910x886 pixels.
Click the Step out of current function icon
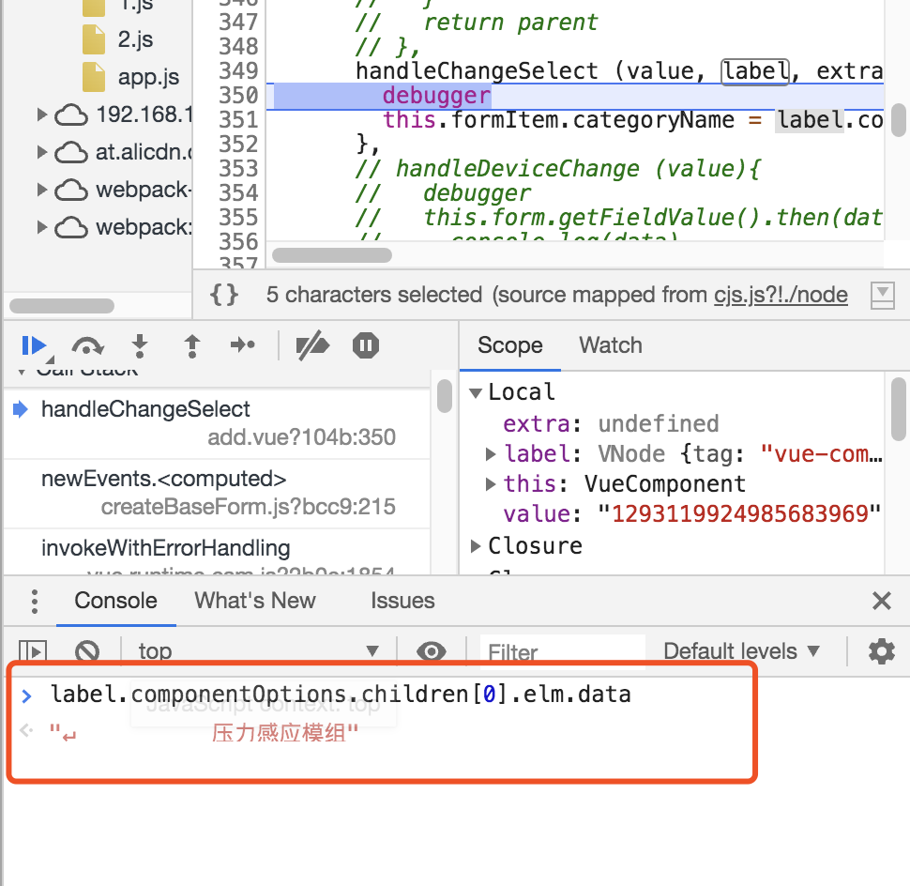[x=191, y=345]
